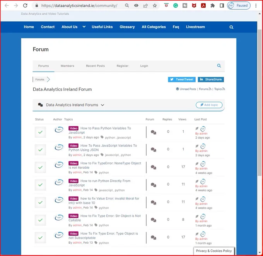
Task: Open the Grammarly extension icon
Action: click(x=176, y=6)
